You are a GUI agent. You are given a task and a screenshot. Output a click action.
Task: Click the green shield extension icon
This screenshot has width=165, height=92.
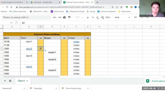click(127, 7)
